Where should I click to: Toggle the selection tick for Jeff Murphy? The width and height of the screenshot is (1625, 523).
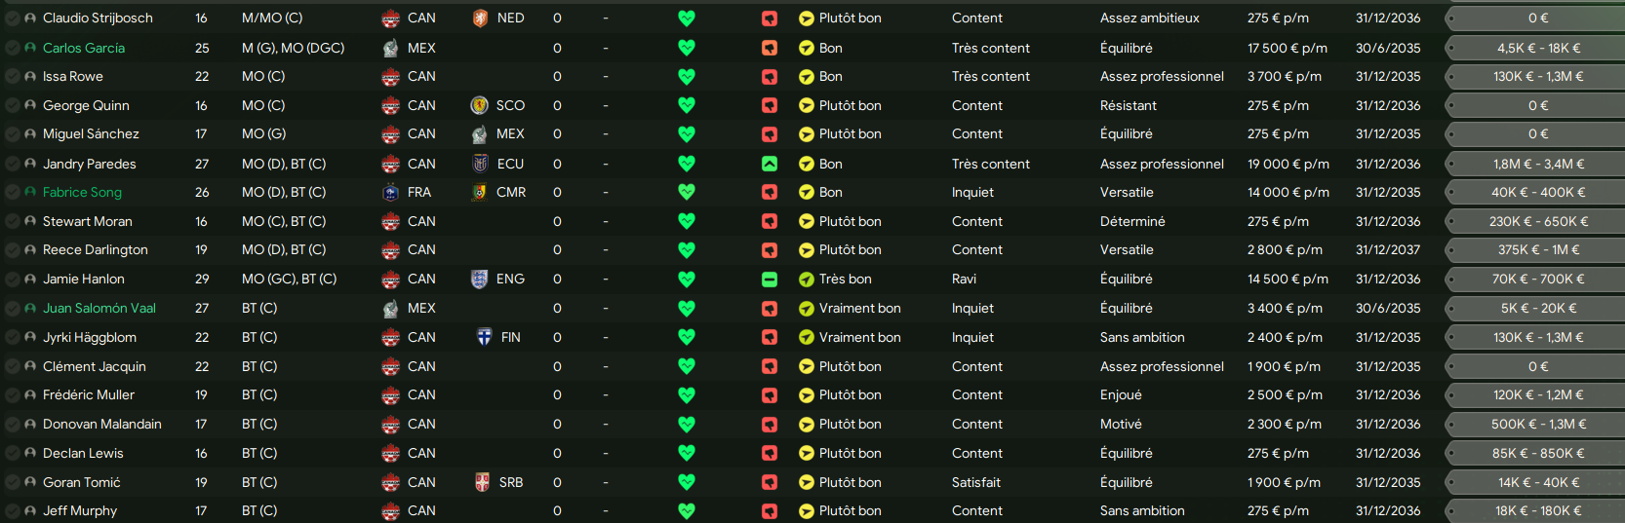point(13,511)
